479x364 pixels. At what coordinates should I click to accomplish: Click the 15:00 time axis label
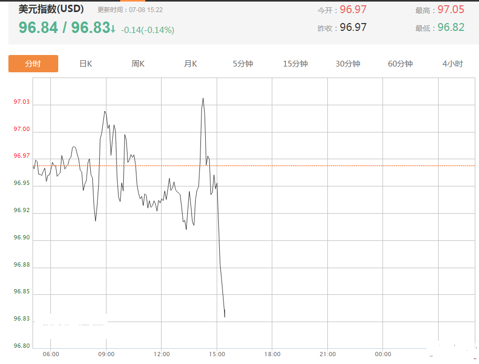pyautogui.click(x=217, y=354)
